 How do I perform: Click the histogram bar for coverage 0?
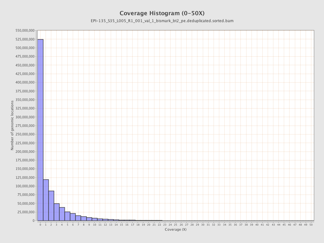(x=40, y=130)
